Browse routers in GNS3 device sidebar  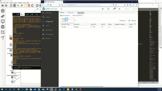pyautogui.click(x=3, y=11)
